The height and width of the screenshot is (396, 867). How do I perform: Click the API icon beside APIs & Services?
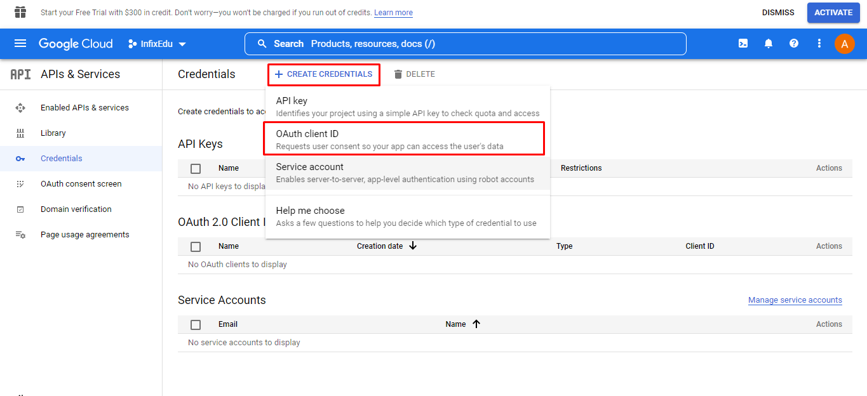[20, 74]
